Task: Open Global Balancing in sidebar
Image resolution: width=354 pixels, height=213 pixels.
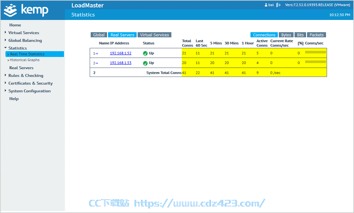Action: coord(25,41)
